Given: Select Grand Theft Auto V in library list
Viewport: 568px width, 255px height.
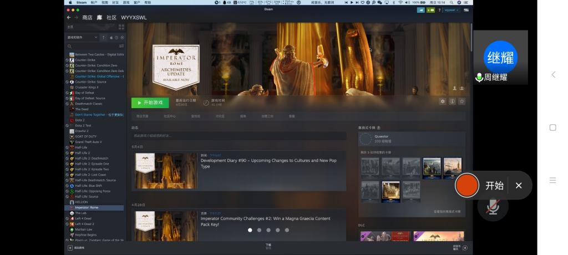Looking at the screenshot, I should 88,142.
